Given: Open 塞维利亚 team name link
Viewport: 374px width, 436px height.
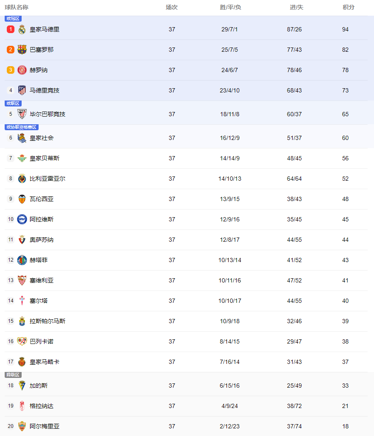Looking at the screenshot, I should coord(42,280).
